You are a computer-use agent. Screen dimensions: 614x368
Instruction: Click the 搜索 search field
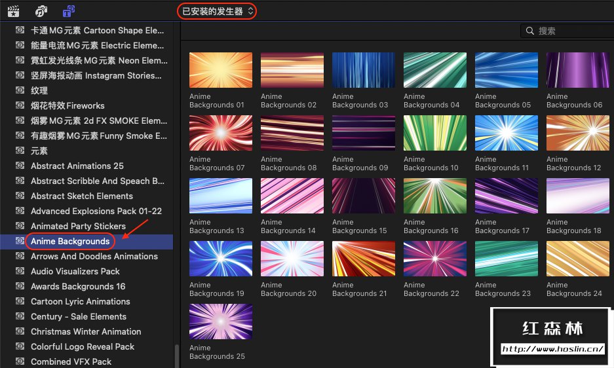point(567,31)
